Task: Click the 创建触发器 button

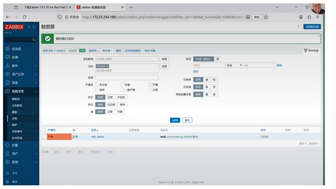Action: tap(312, 27)
